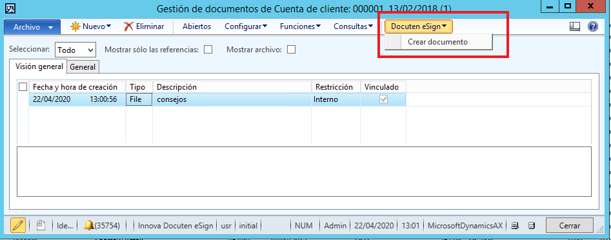The height and width of the screenshot is (240, 611).
Task: Check Mostrar sólo las referencias
Action: tap(208, 50)
